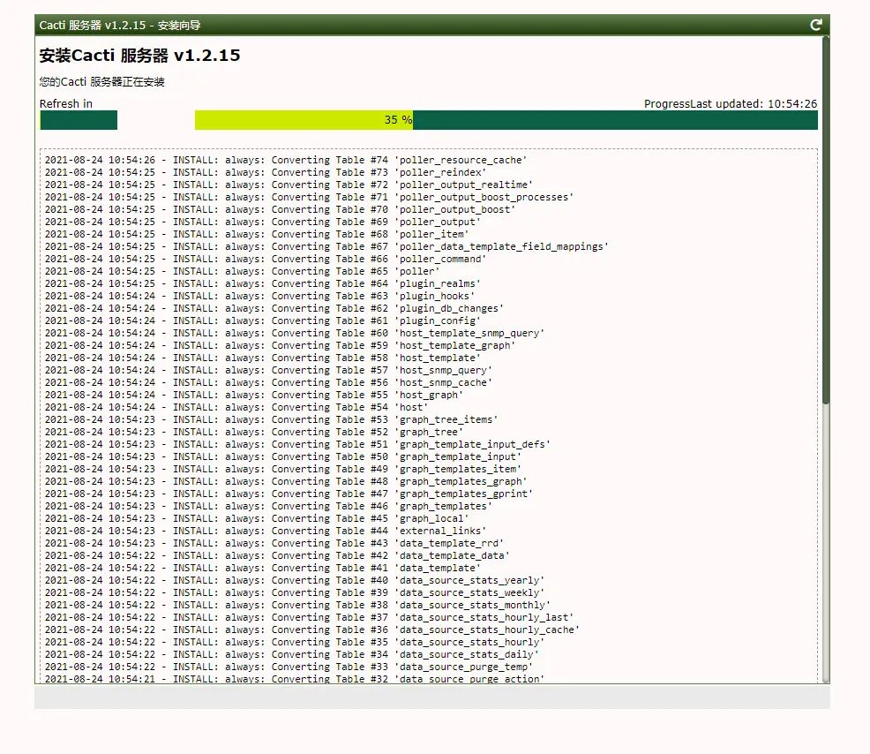
Task: Click log line Table #61 'plugin_config'
Action: coord(262,320)
